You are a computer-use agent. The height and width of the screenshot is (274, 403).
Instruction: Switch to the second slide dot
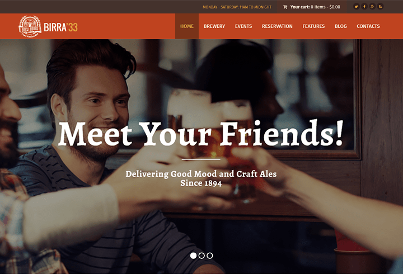click(201, 256)
